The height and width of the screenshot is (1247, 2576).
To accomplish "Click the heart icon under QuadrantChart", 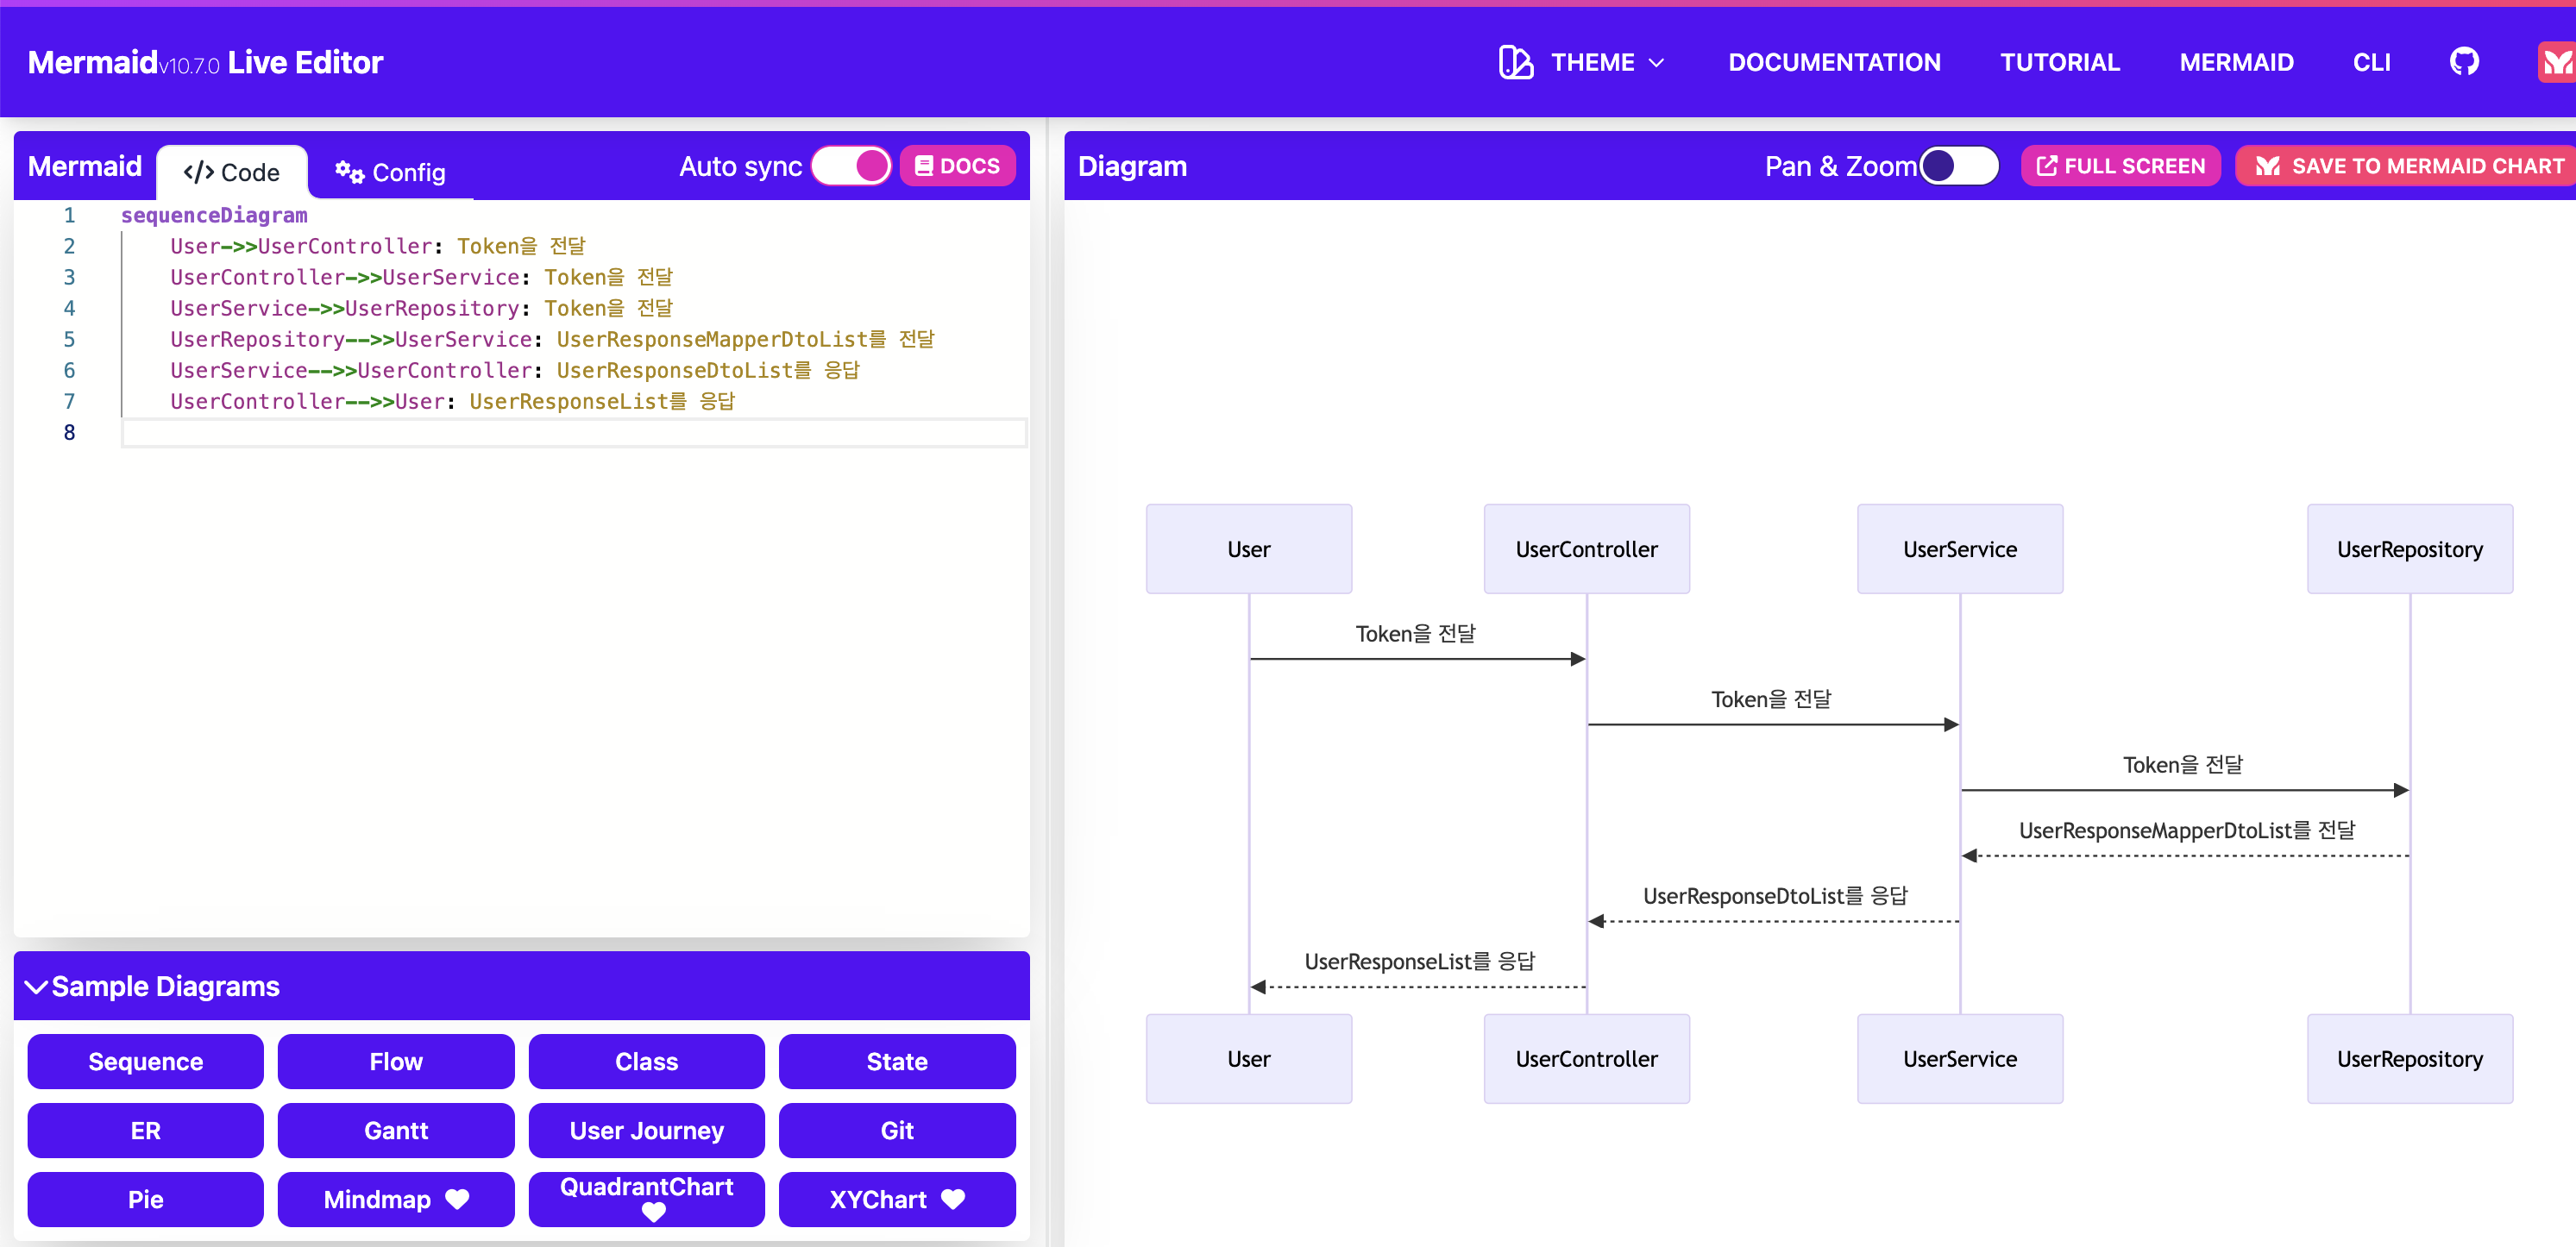I will [x=653, y=1212].
